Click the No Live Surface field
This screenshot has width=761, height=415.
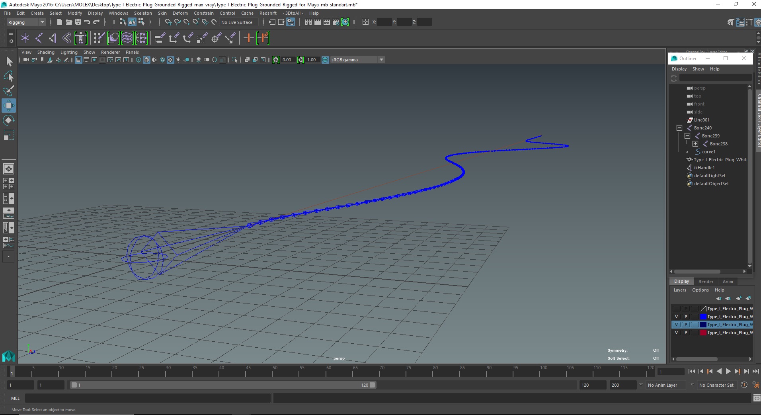coord(239,22)
